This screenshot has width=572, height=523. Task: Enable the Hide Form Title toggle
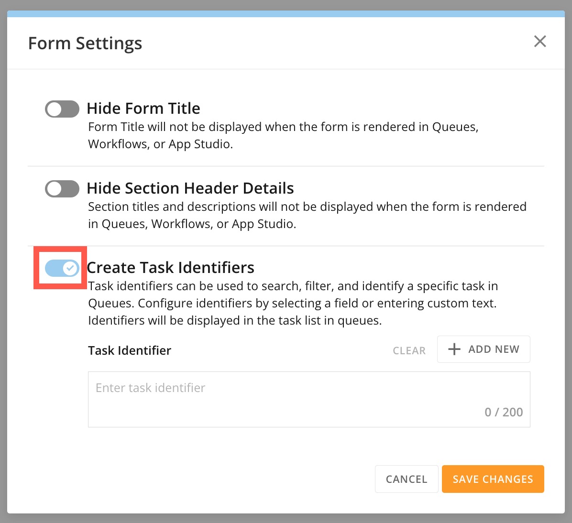click(x=62, y=109)
